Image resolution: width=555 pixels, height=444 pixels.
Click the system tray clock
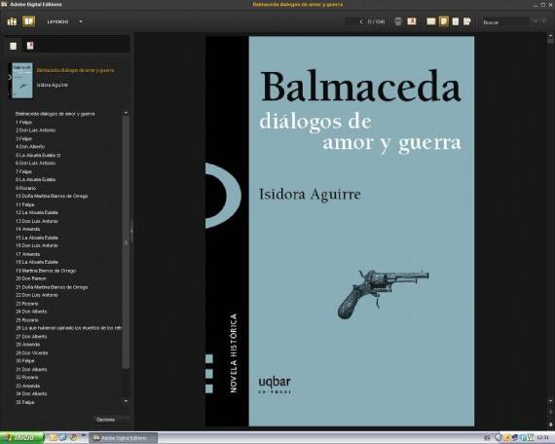[x=542, y=438]
